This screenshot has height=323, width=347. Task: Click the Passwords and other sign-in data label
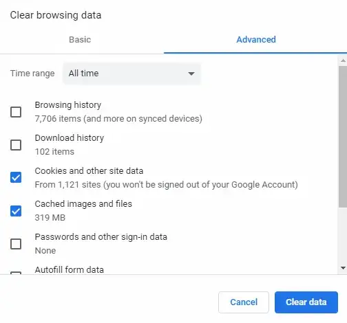pos(101,237)
